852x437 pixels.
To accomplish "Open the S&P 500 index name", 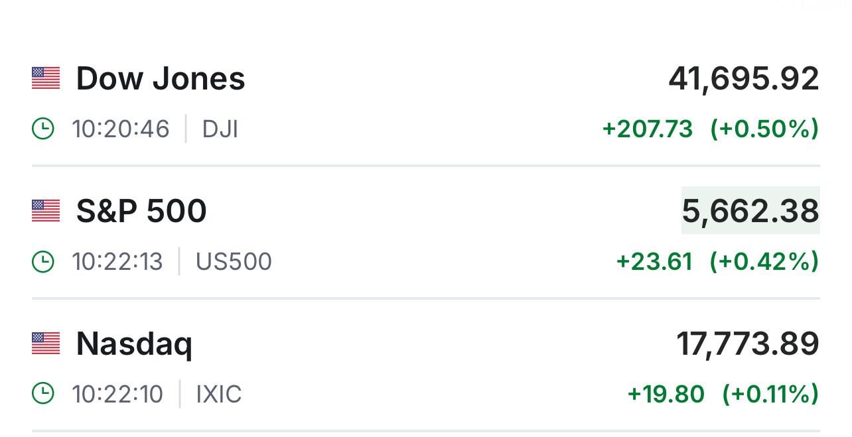I will [x=141, y=211].
